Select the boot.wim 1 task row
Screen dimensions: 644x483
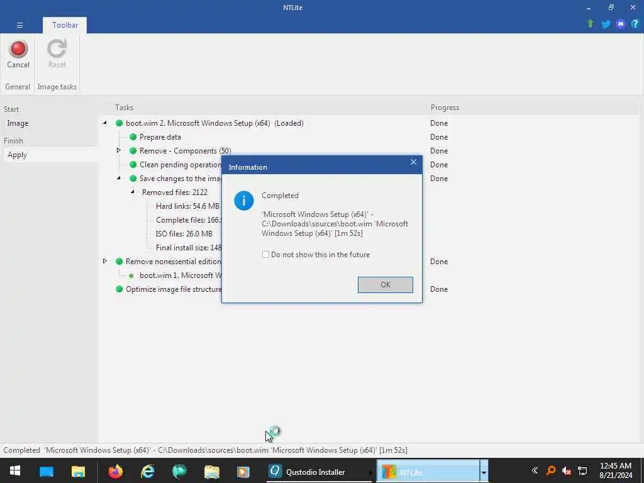click(180, 275)
